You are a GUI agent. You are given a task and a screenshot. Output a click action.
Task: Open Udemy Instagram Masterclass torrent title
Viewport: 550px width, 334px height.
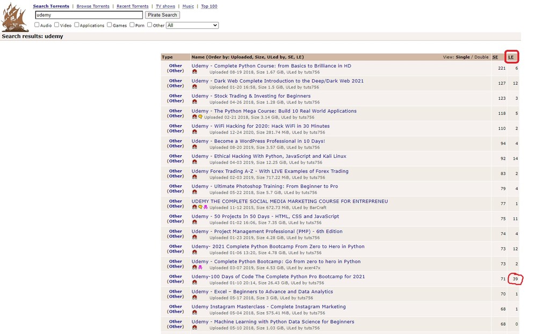pyautogui.click(x=269, y=307)
